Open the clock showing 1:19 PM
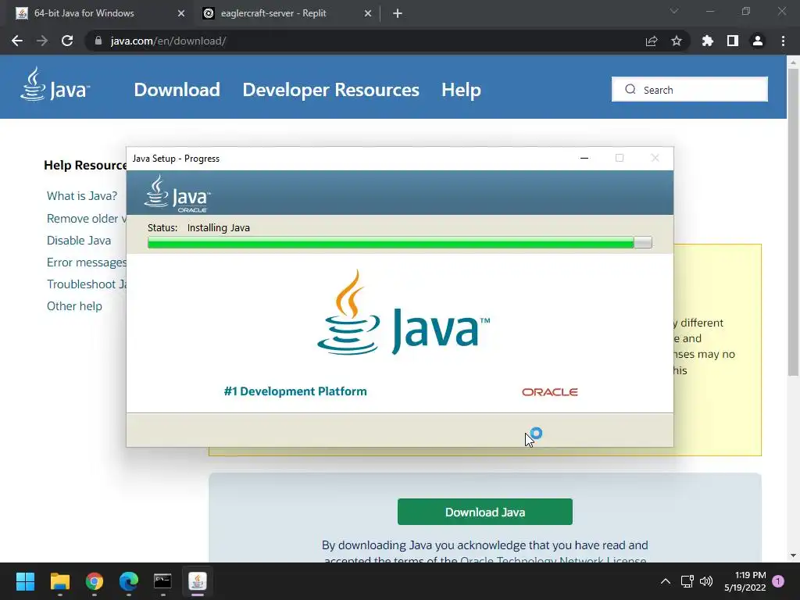Screen dimensions: 800x600 click(x=745, y=581)
